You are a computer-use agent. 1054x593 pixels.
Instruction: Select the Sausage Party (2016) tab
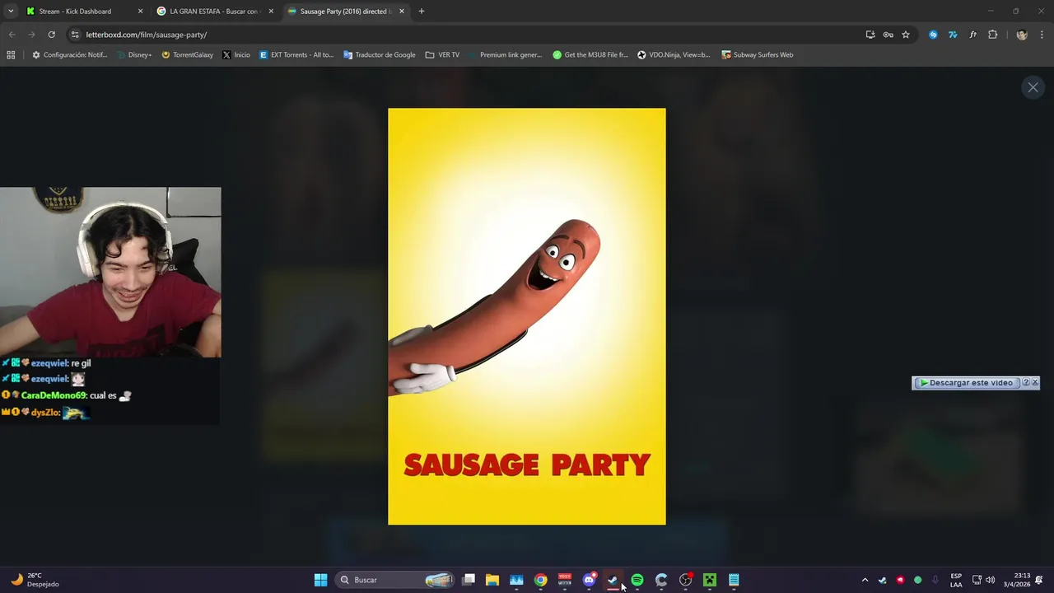[x=345, y=12]
